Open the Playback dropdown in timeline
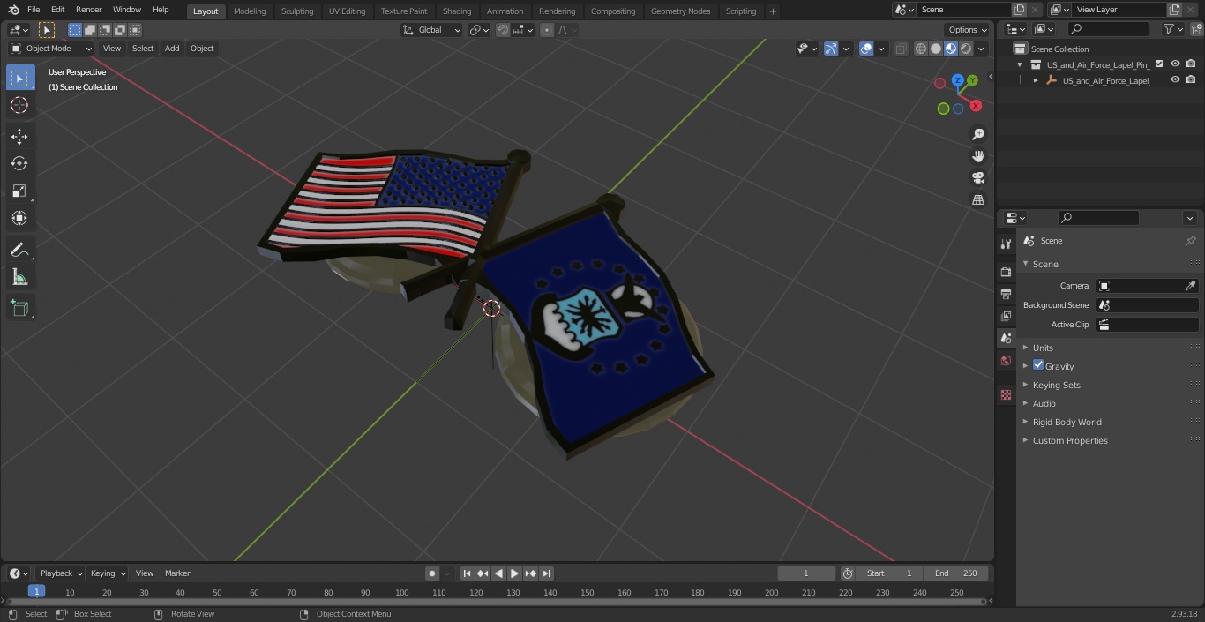The height and width of the screenshot is (622, 1205). (x=60, y=573)
